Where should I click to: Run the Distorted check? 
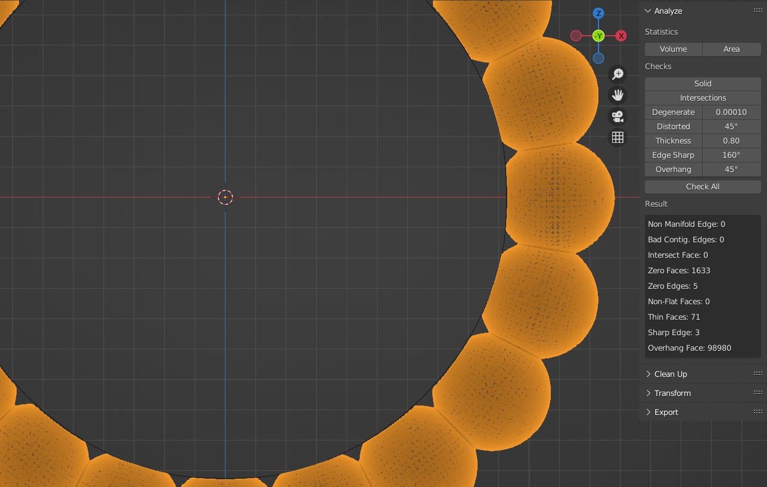pyautogui.click(x=674, y=126)
